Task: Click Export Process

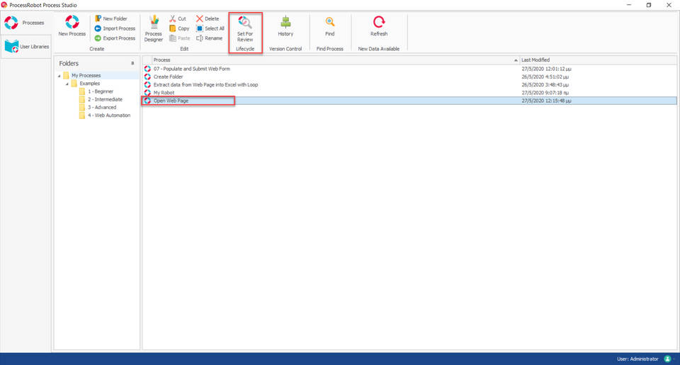Action: [115, 38]
